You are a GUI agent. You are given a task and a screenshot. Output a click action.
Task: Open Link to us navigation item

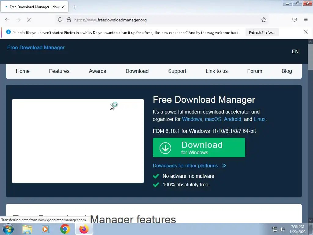click(217, 71)
